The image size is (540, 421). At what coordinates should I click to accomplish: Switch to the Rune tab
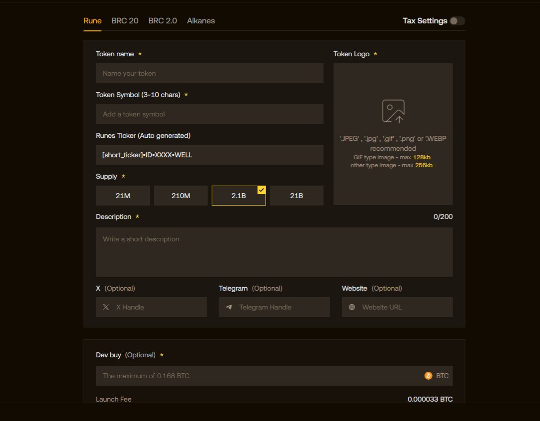(x=92, y=21)
